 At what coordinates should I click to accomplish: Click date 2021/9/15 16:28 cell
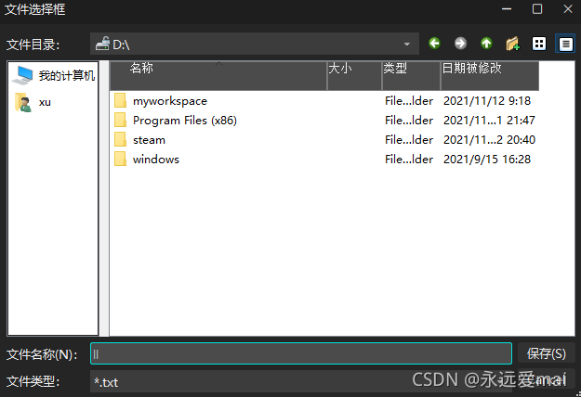click(487, 160)
